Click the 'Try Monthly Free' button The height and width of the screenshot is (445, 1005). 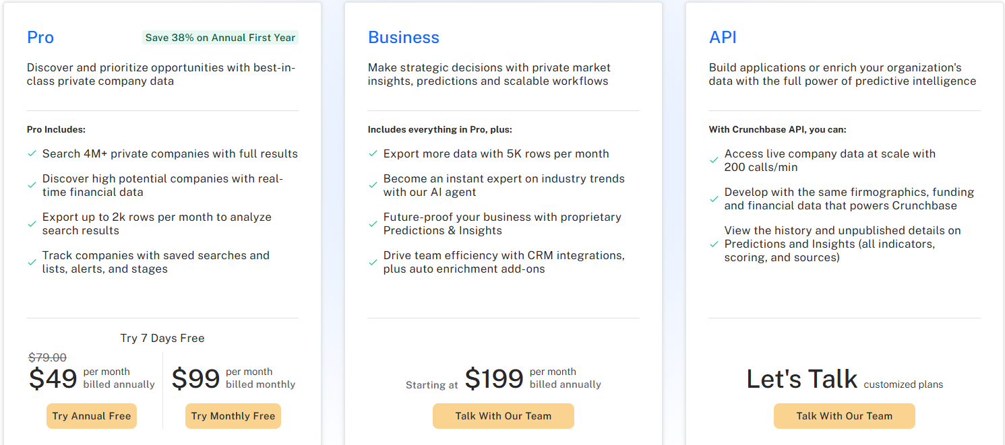pyautogui.click(x=233, y=416)
